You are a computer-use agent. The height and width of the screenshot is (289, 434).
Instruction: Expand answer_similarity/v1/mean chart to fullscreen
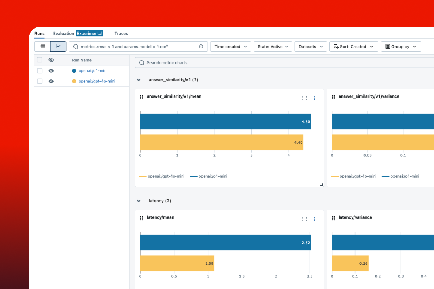point(304,98)
